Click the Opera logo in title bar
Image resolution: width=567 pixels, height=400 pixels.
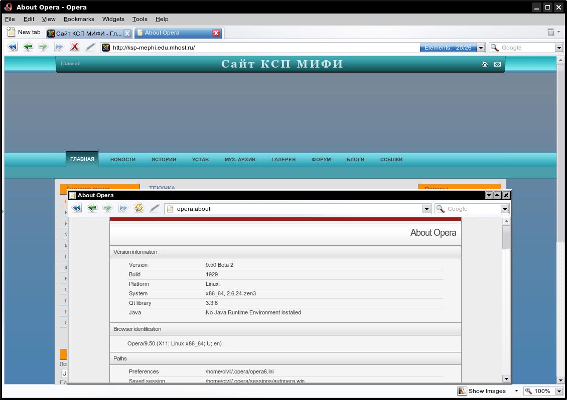click(x=8, y=7)
